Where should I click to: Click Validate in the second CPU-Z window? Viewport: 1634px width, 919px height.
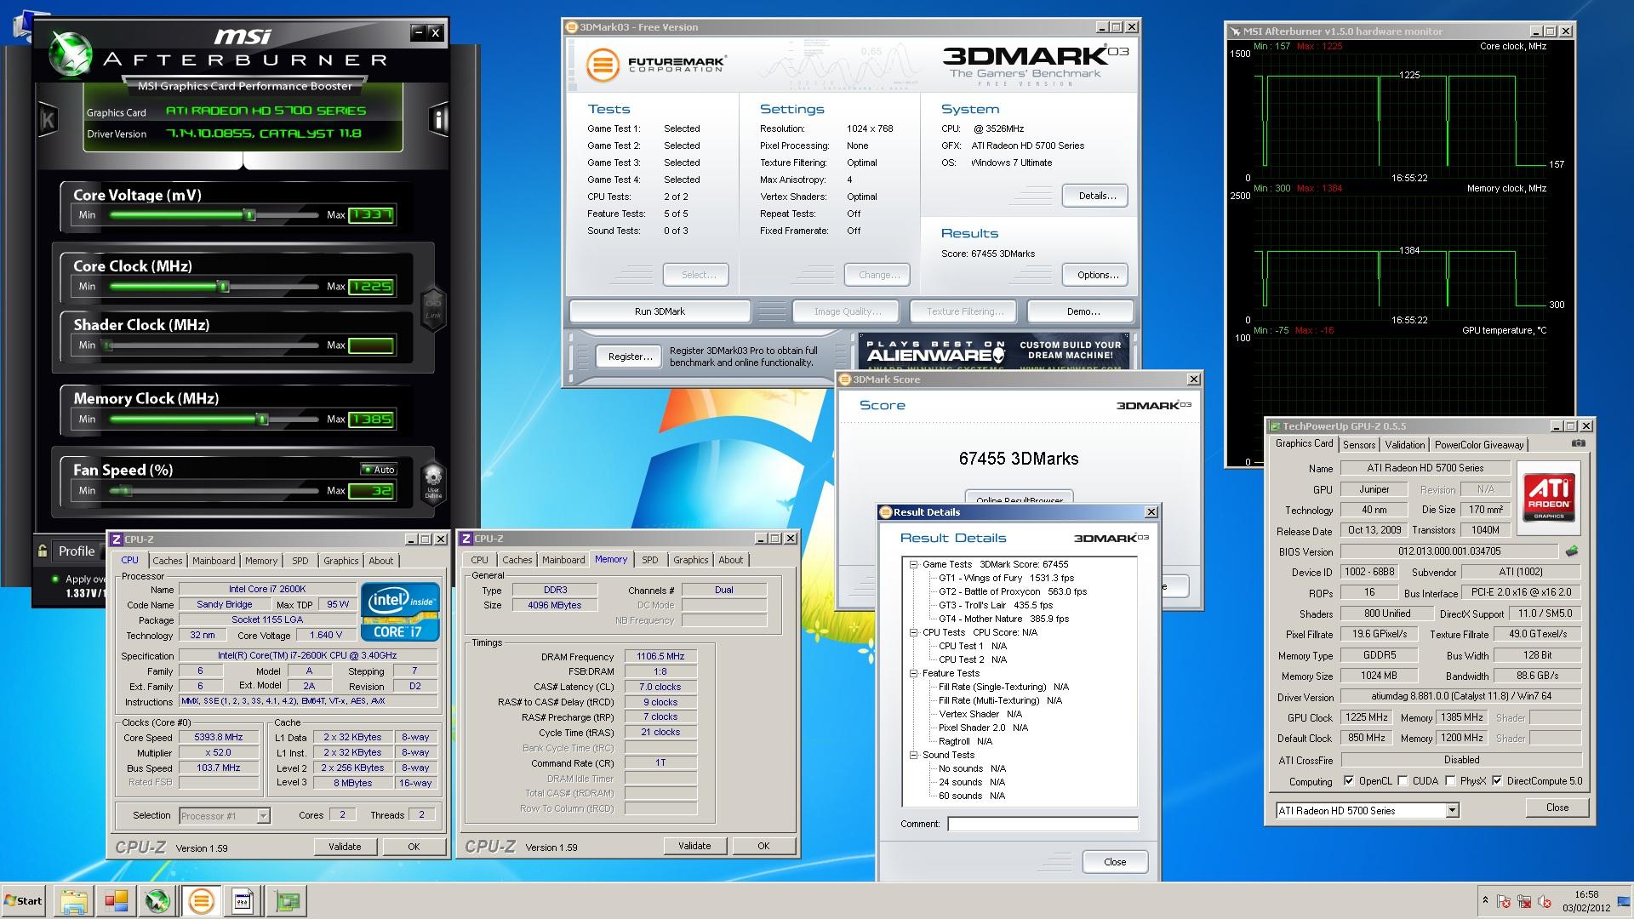694,846
